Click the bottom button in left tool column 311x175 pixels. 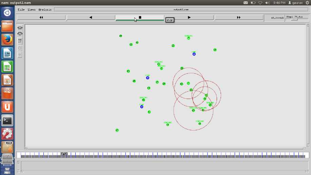click(20, 55)
